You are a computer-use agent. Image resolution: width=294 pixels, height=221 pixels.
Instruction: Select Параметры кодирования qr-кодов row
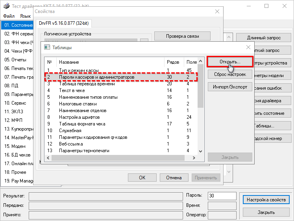[x=93, y=137]
